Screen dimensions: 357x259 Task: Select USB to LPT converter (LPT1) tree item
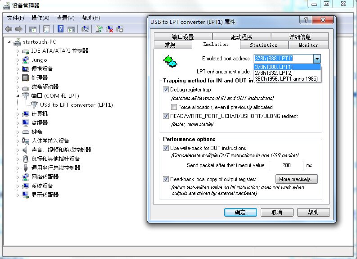[77, 105]
